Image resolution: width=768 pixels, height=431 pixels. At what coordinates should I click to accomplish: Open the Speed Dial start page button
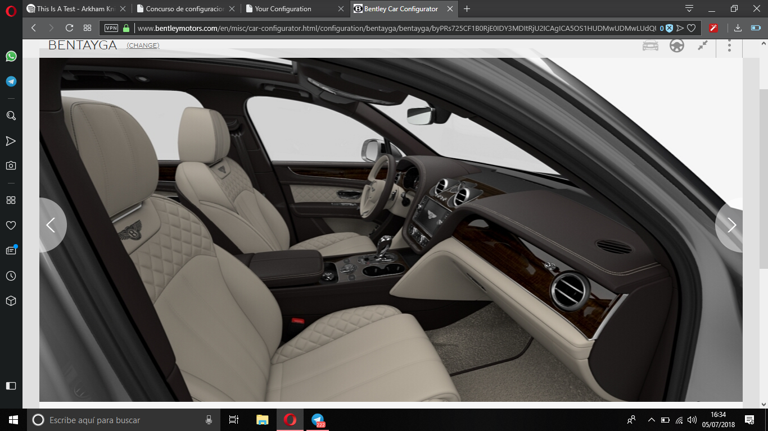(x=87, y=28)
